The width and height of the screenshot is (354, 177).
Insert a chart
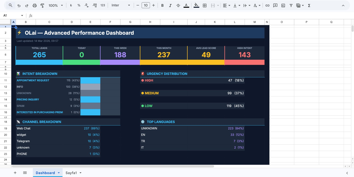[x=283, y=5]
